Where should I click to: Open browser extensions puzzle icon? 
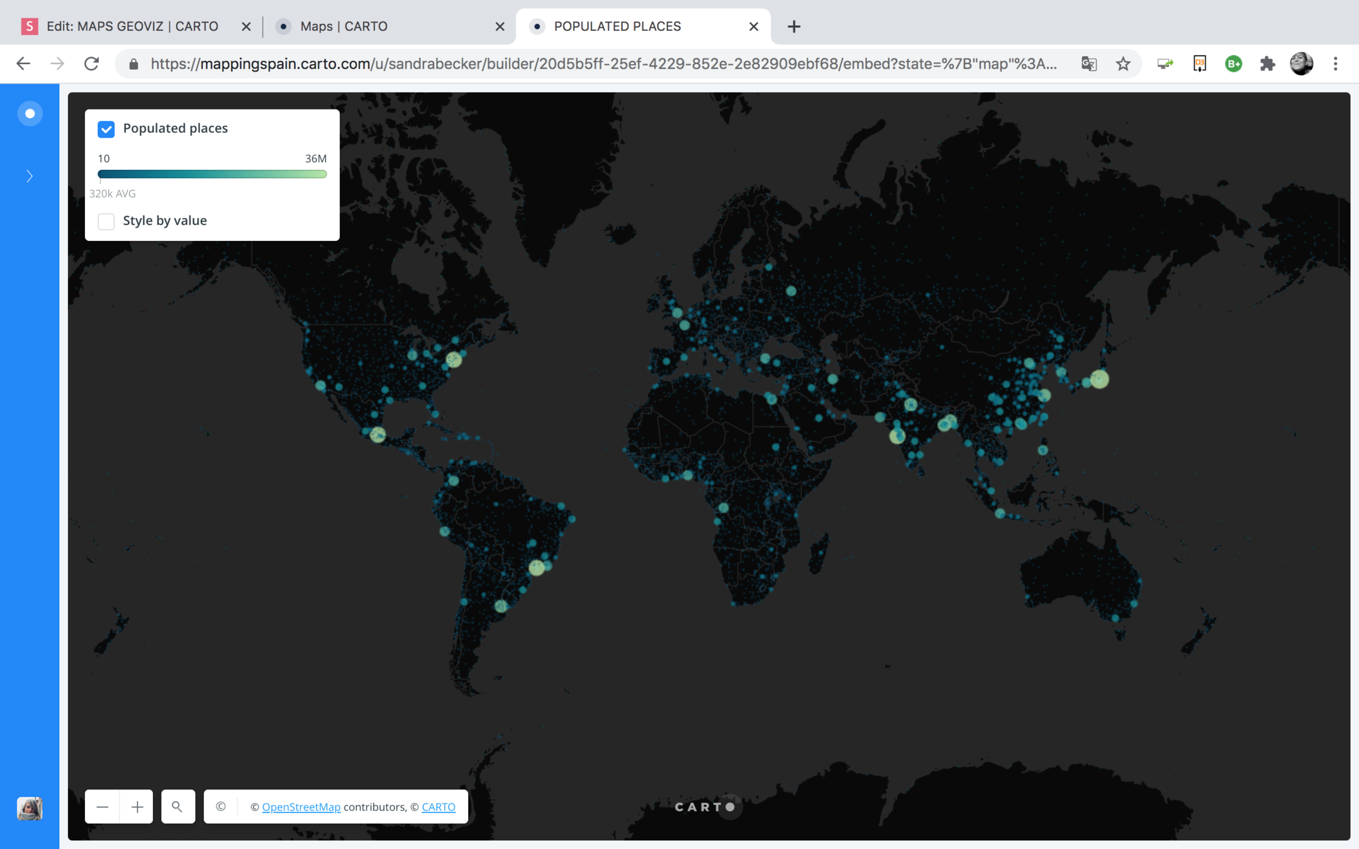(1267, 64)
